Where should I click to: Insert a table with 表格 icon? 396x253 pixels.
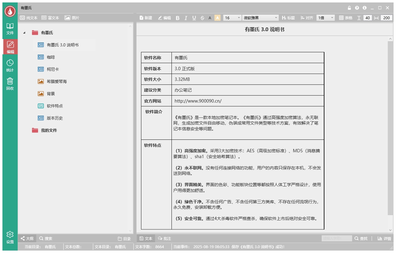[345, 18]
